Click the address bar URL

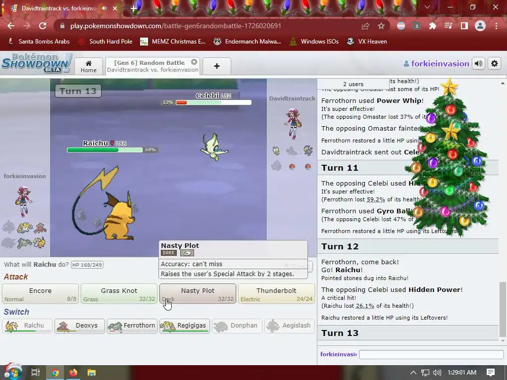pyautogui.click(x=176, y=26)
